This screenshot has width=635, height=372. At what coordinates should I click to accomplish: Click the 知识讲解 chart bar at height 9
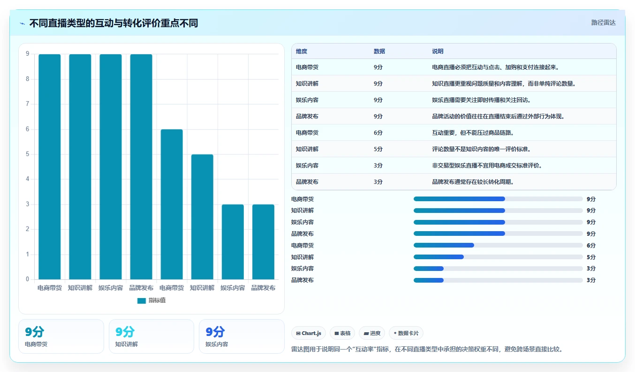[x=80, y=167]
